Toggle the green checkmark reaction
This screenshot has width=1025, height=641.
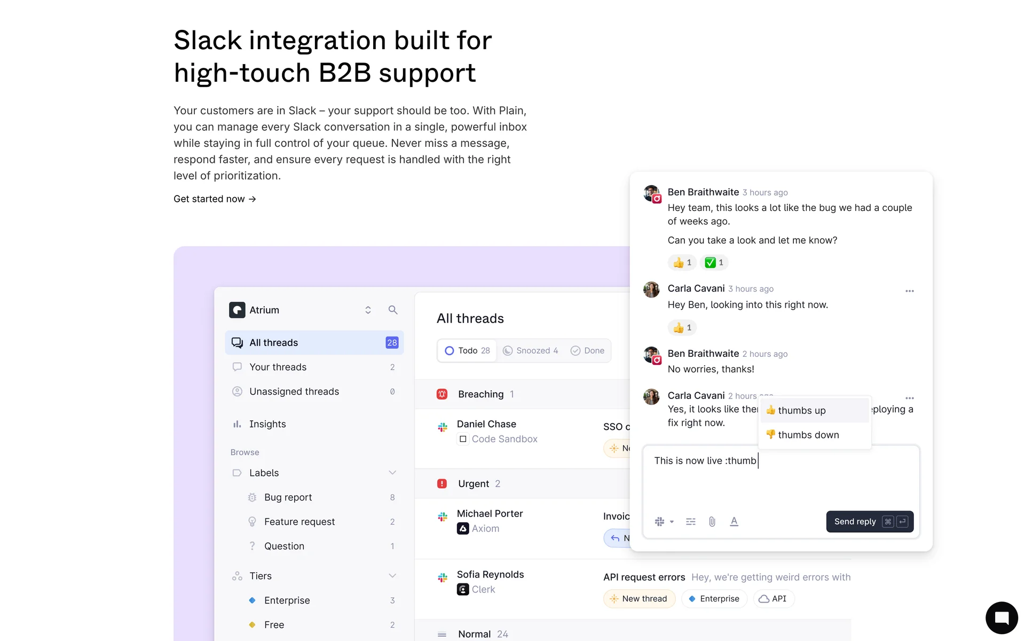[x=714, y=262]
